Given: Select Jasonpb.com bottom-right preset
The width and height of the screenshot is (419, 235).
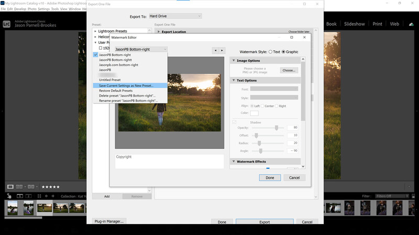Looking at the screenshot, I should point(130,65).
